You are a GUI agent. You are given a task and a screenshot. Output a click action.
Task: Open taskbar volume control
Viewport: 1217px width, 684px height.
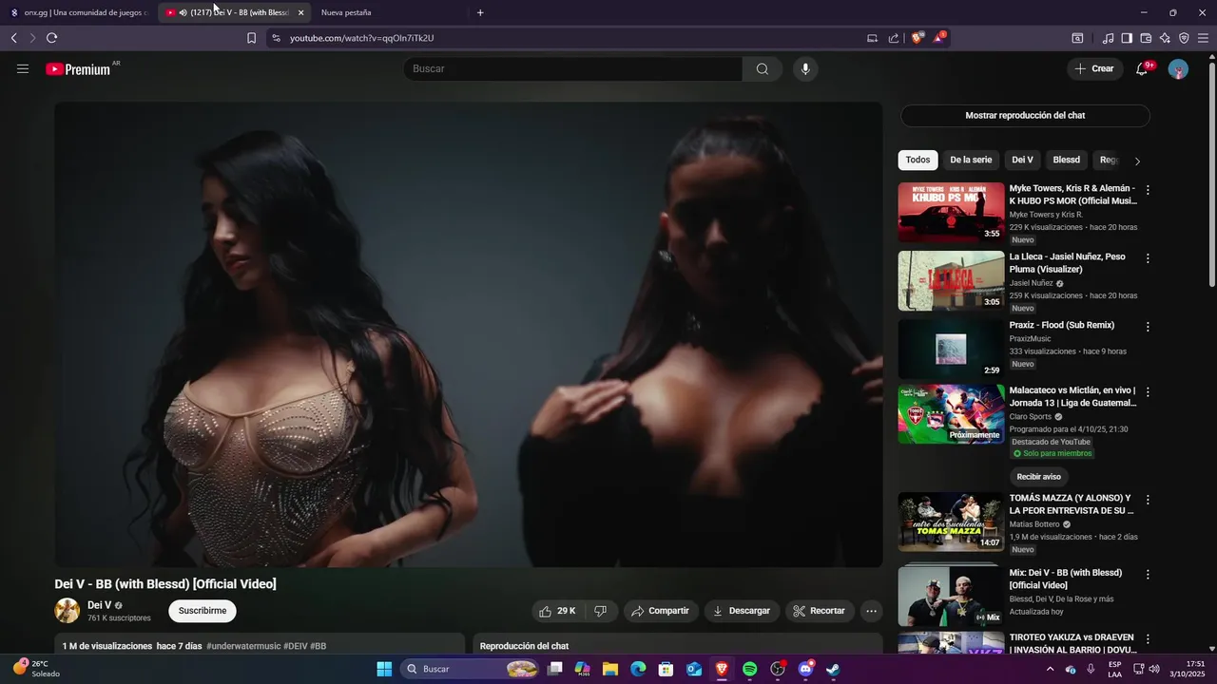[x=1154, y=669]
